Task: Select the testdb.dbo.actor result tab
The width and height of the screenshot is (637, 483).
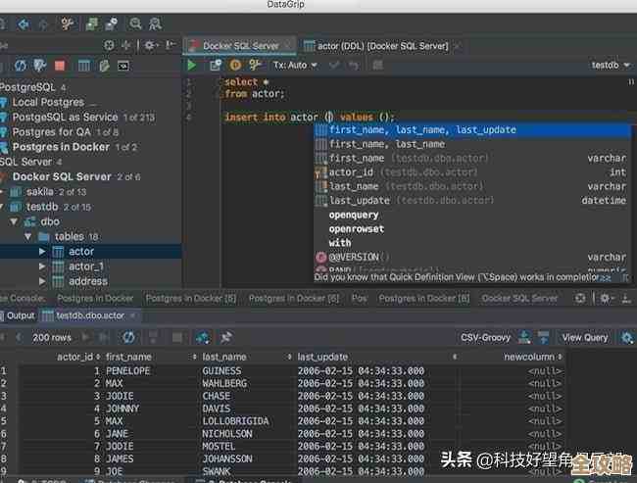Action: pyautogui.click(x=90, y=315)
